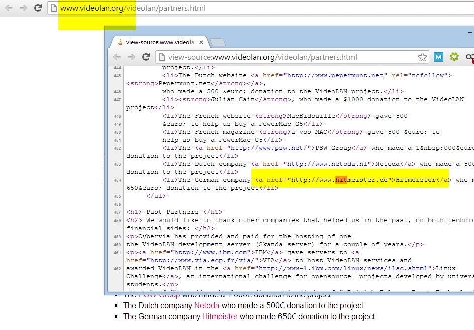This screenshot has width=474, height=330.
Task: Click the closing </ul> tag line
Action: (x=156, y=196)
